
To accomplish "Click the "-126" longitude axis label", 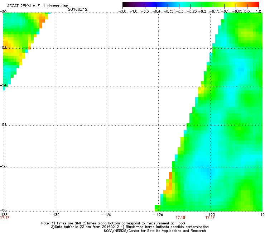I will coord(159,215).
